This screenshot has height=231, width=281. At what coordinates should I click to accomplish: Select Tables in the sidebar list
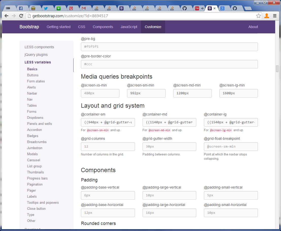pos(32,106)
